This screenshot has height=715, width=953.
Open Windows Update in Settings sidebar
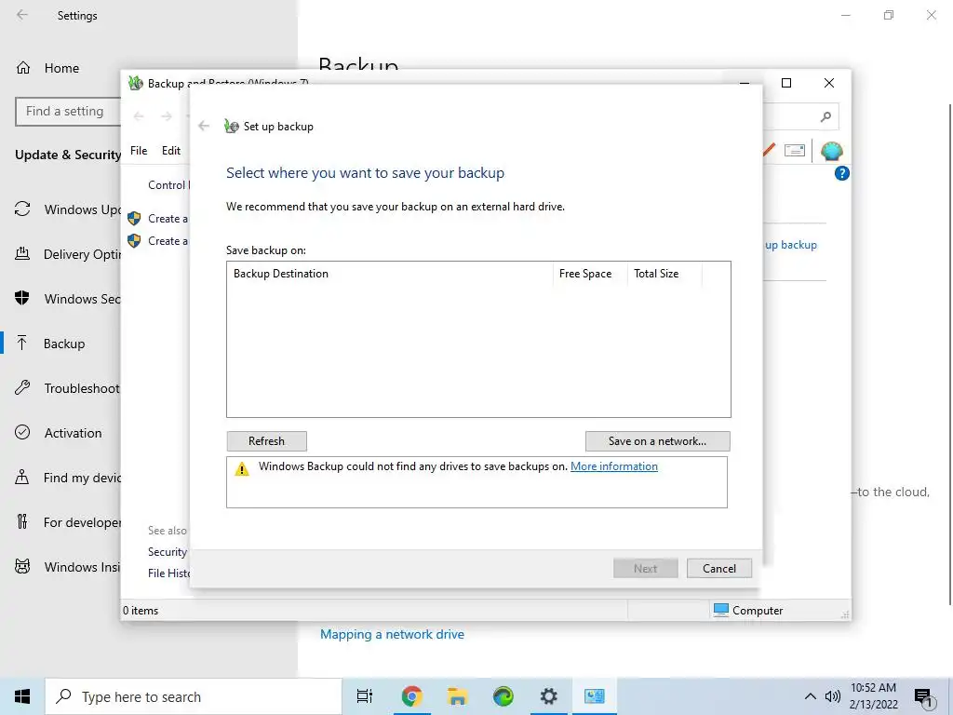(67, 209)
